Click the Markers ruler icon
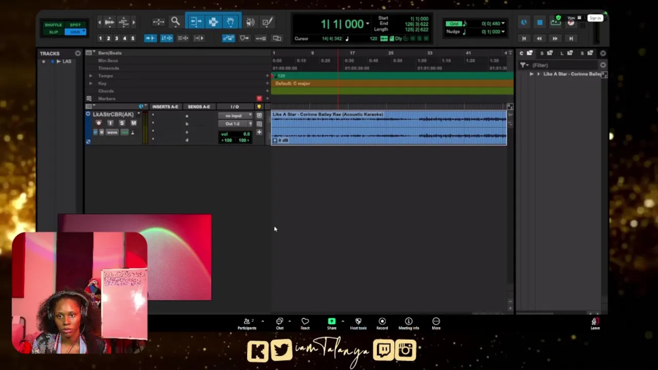The width and height of the screenshot is (658, 370). pos(88,98)
